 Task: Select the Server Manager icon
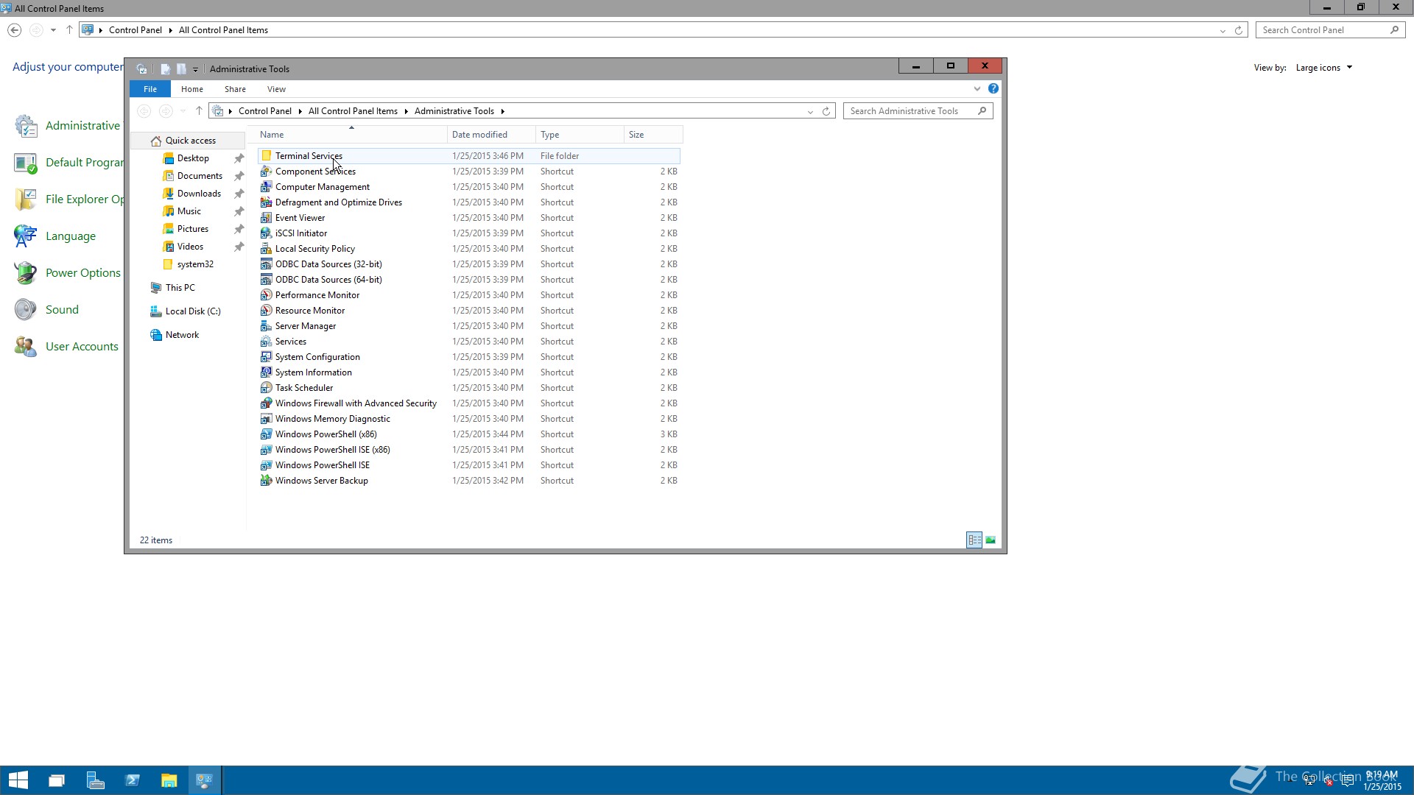[267, 326]
